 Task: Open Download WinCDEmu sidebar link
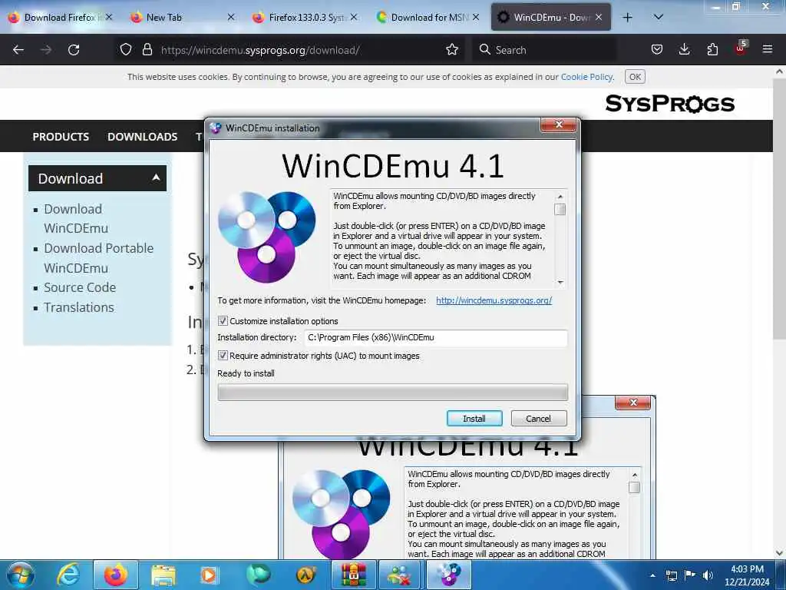point(76,218)
